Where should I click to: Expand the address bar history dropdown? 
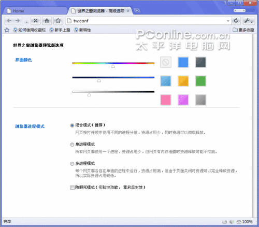click(x=228, y=21)
